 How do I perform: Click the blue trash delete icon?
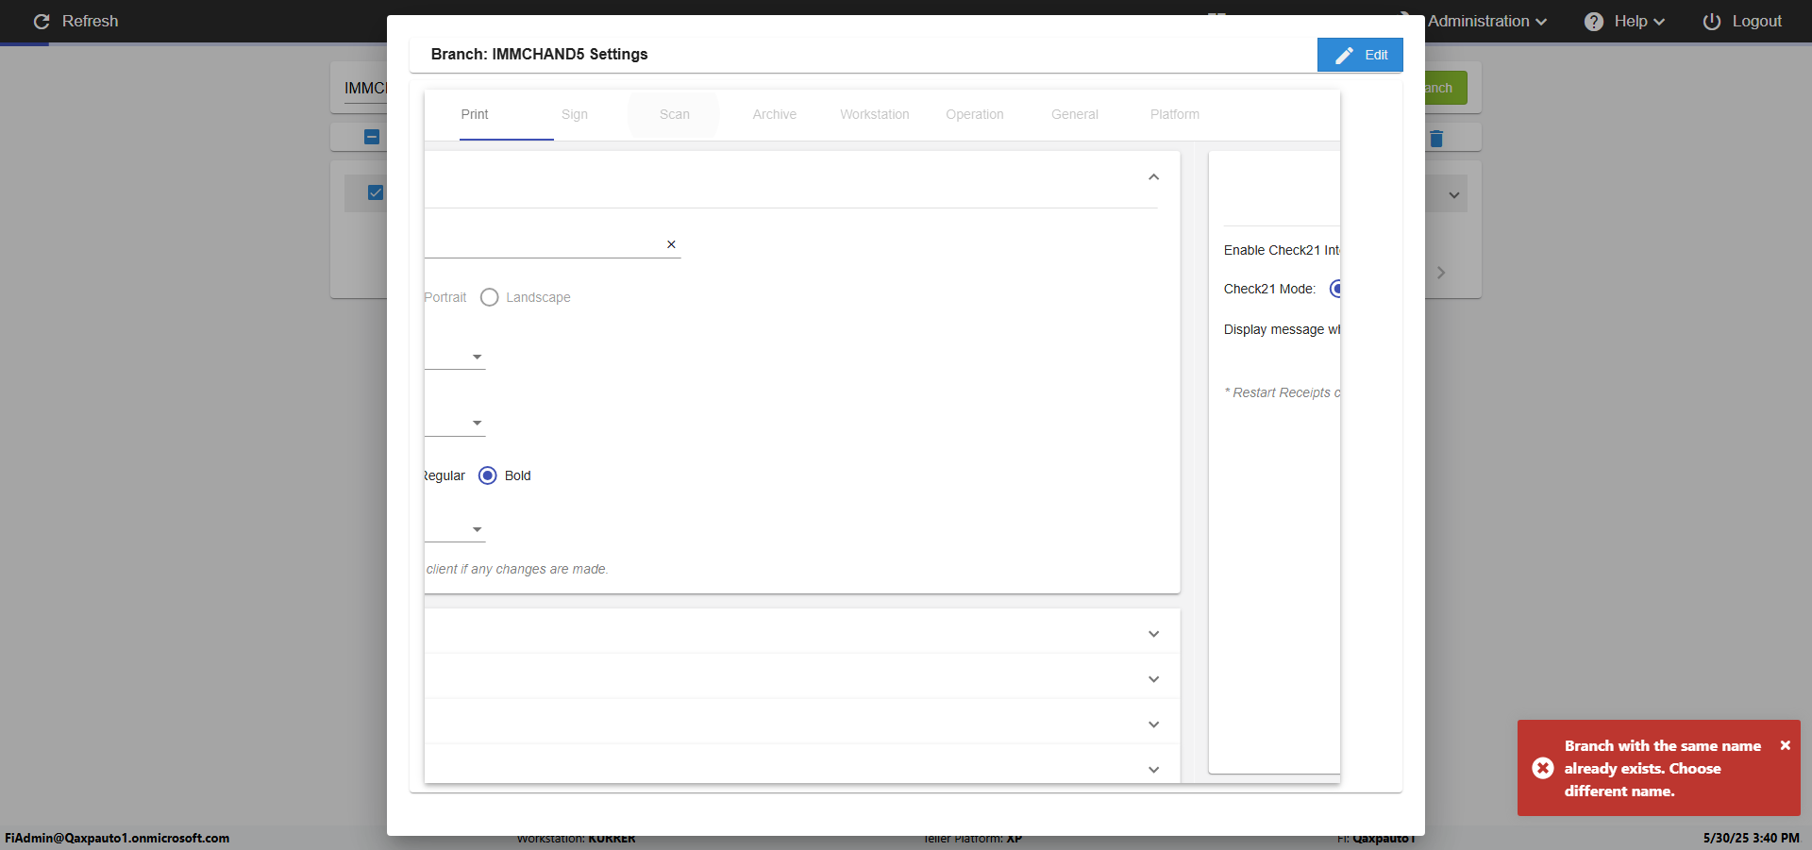(1436, 139)
